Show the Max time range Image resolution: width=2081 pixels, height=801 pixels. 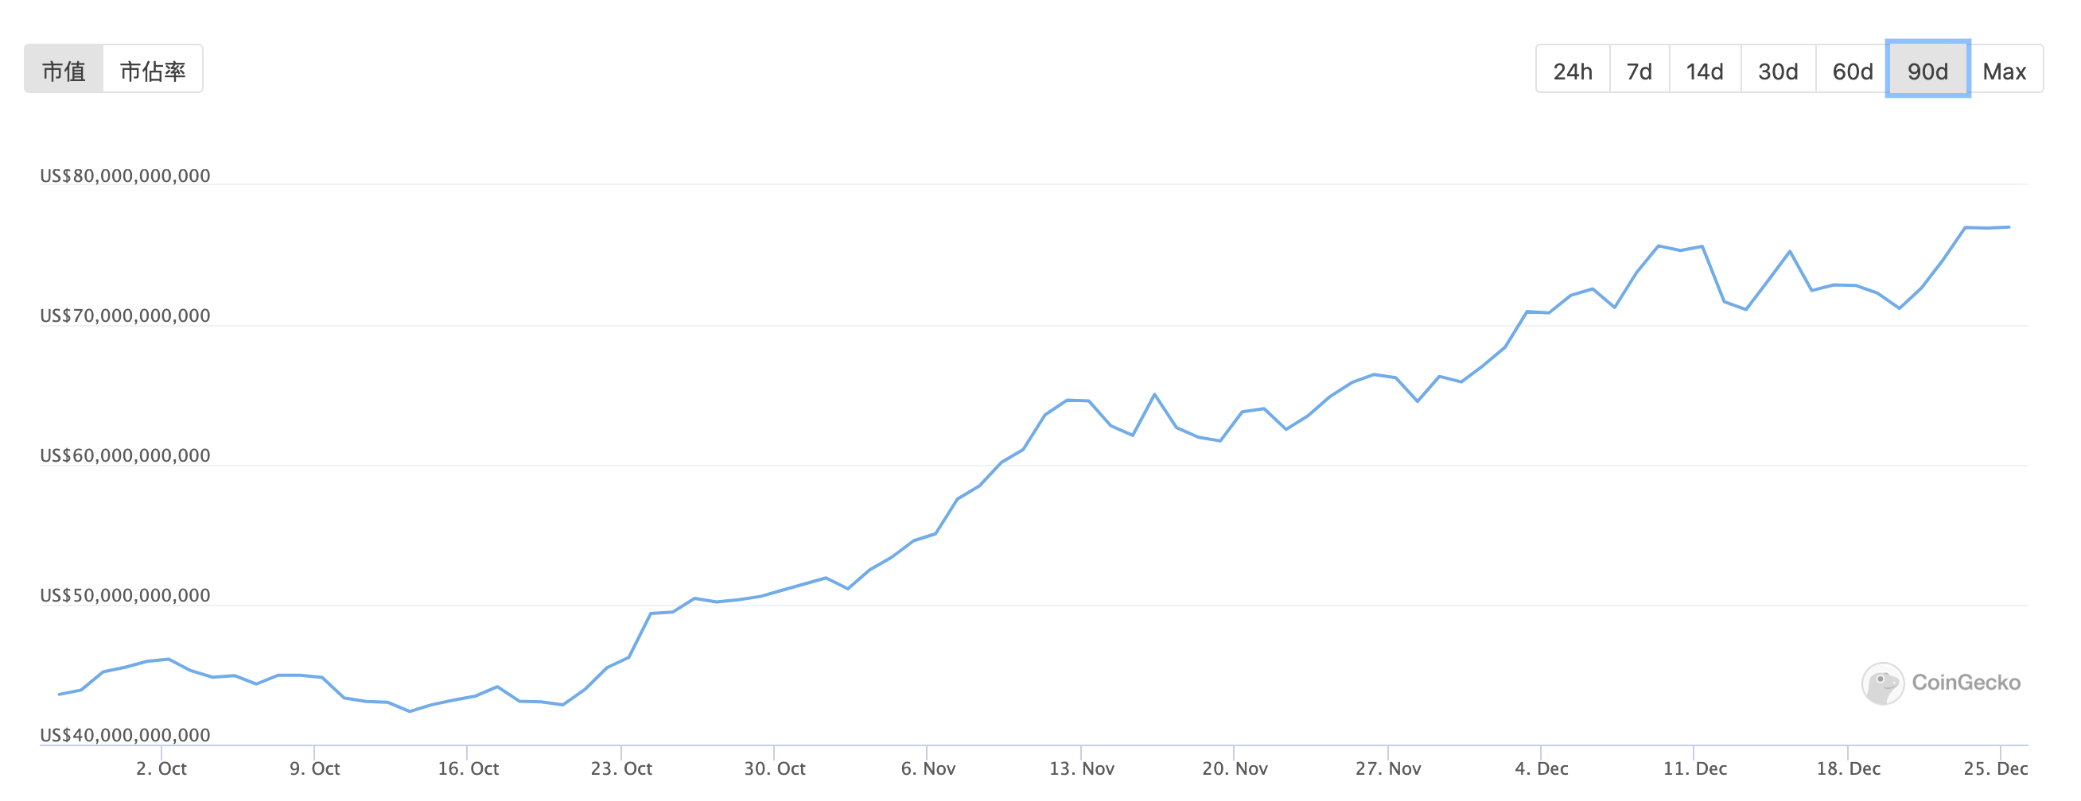coord(2005,71)
